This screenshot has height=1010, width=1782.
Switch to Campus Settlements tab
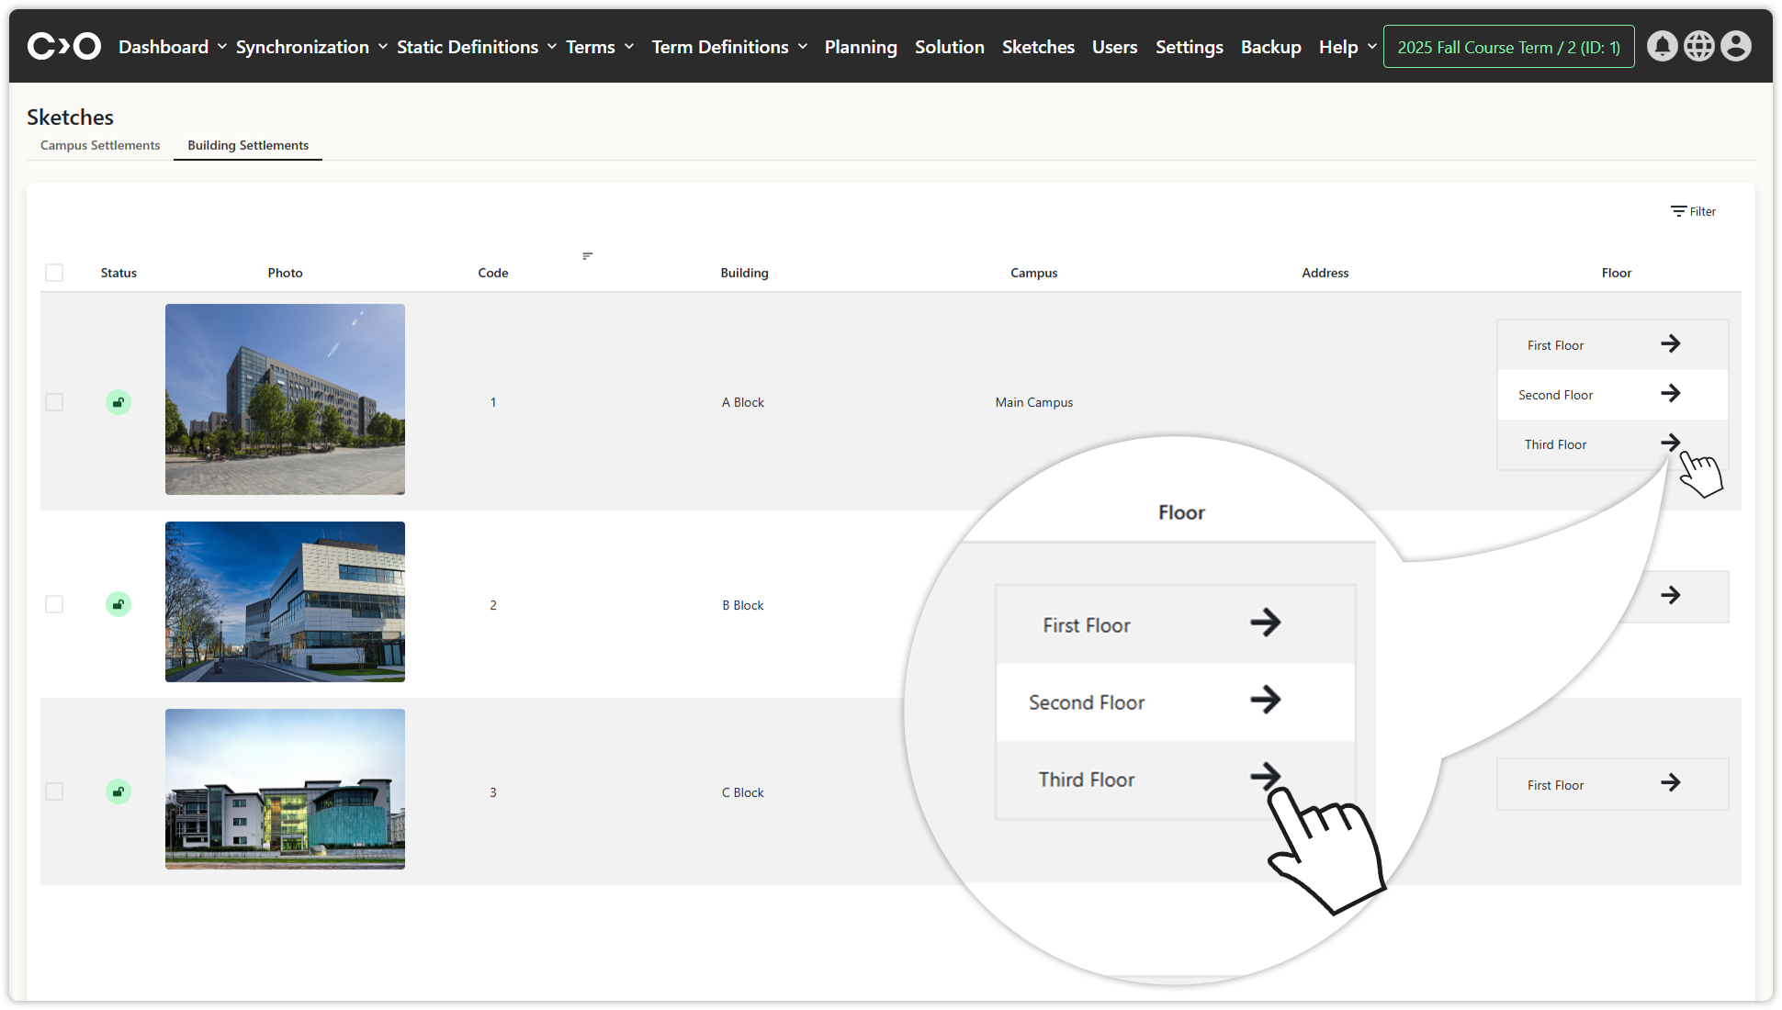(100, 145)
